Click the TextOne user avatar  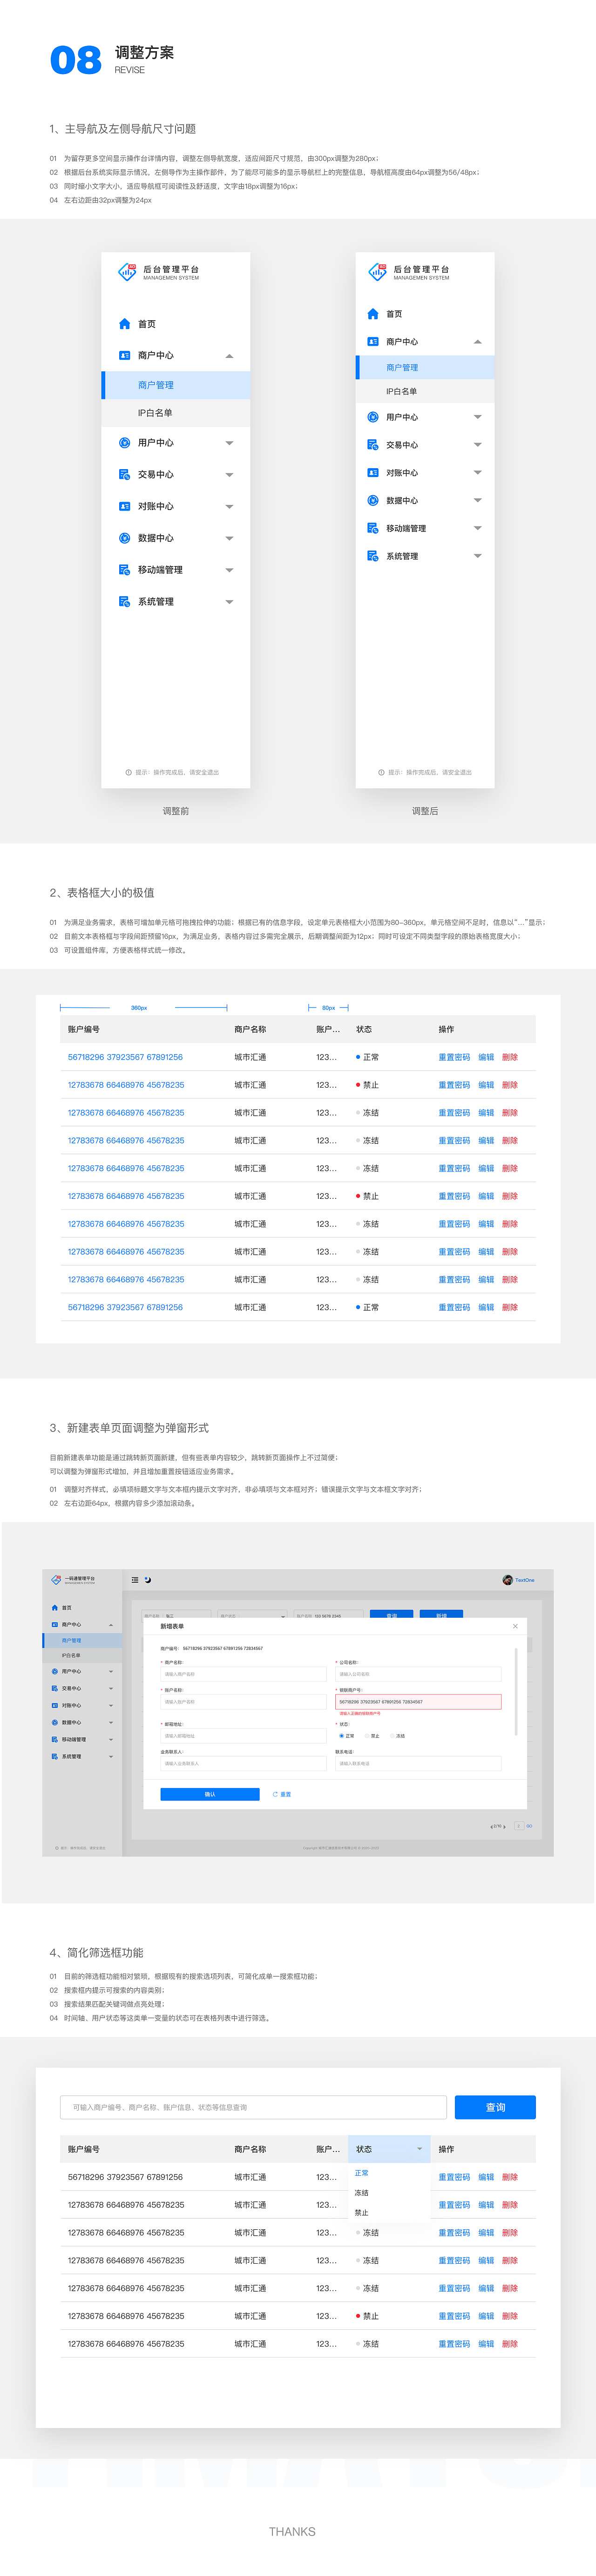(507, 1580)
